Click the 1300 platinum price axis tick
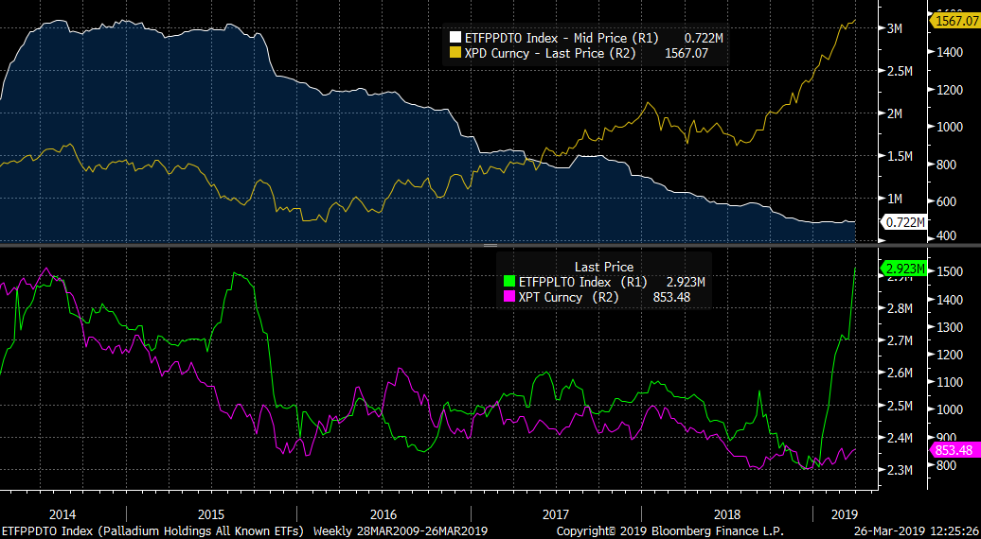 [x=949, y=327]
